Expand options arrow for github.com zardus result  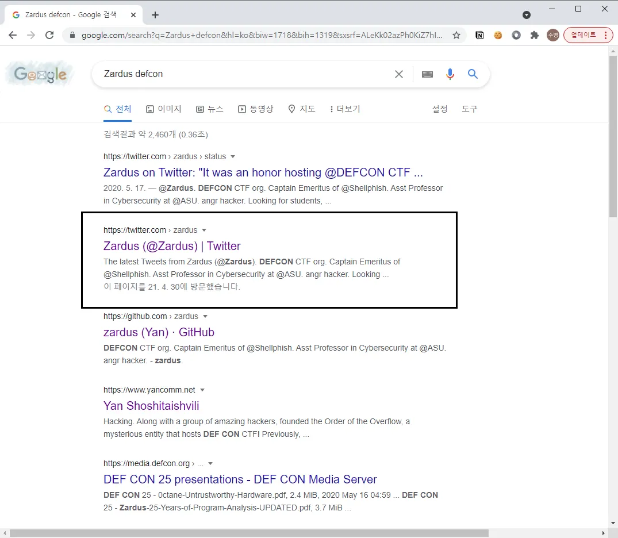click(205, 317)
